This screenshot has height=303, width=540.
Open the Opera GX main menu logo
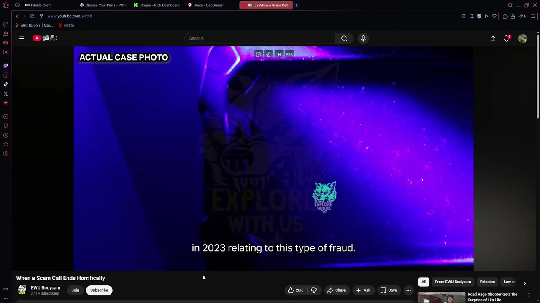5,5
